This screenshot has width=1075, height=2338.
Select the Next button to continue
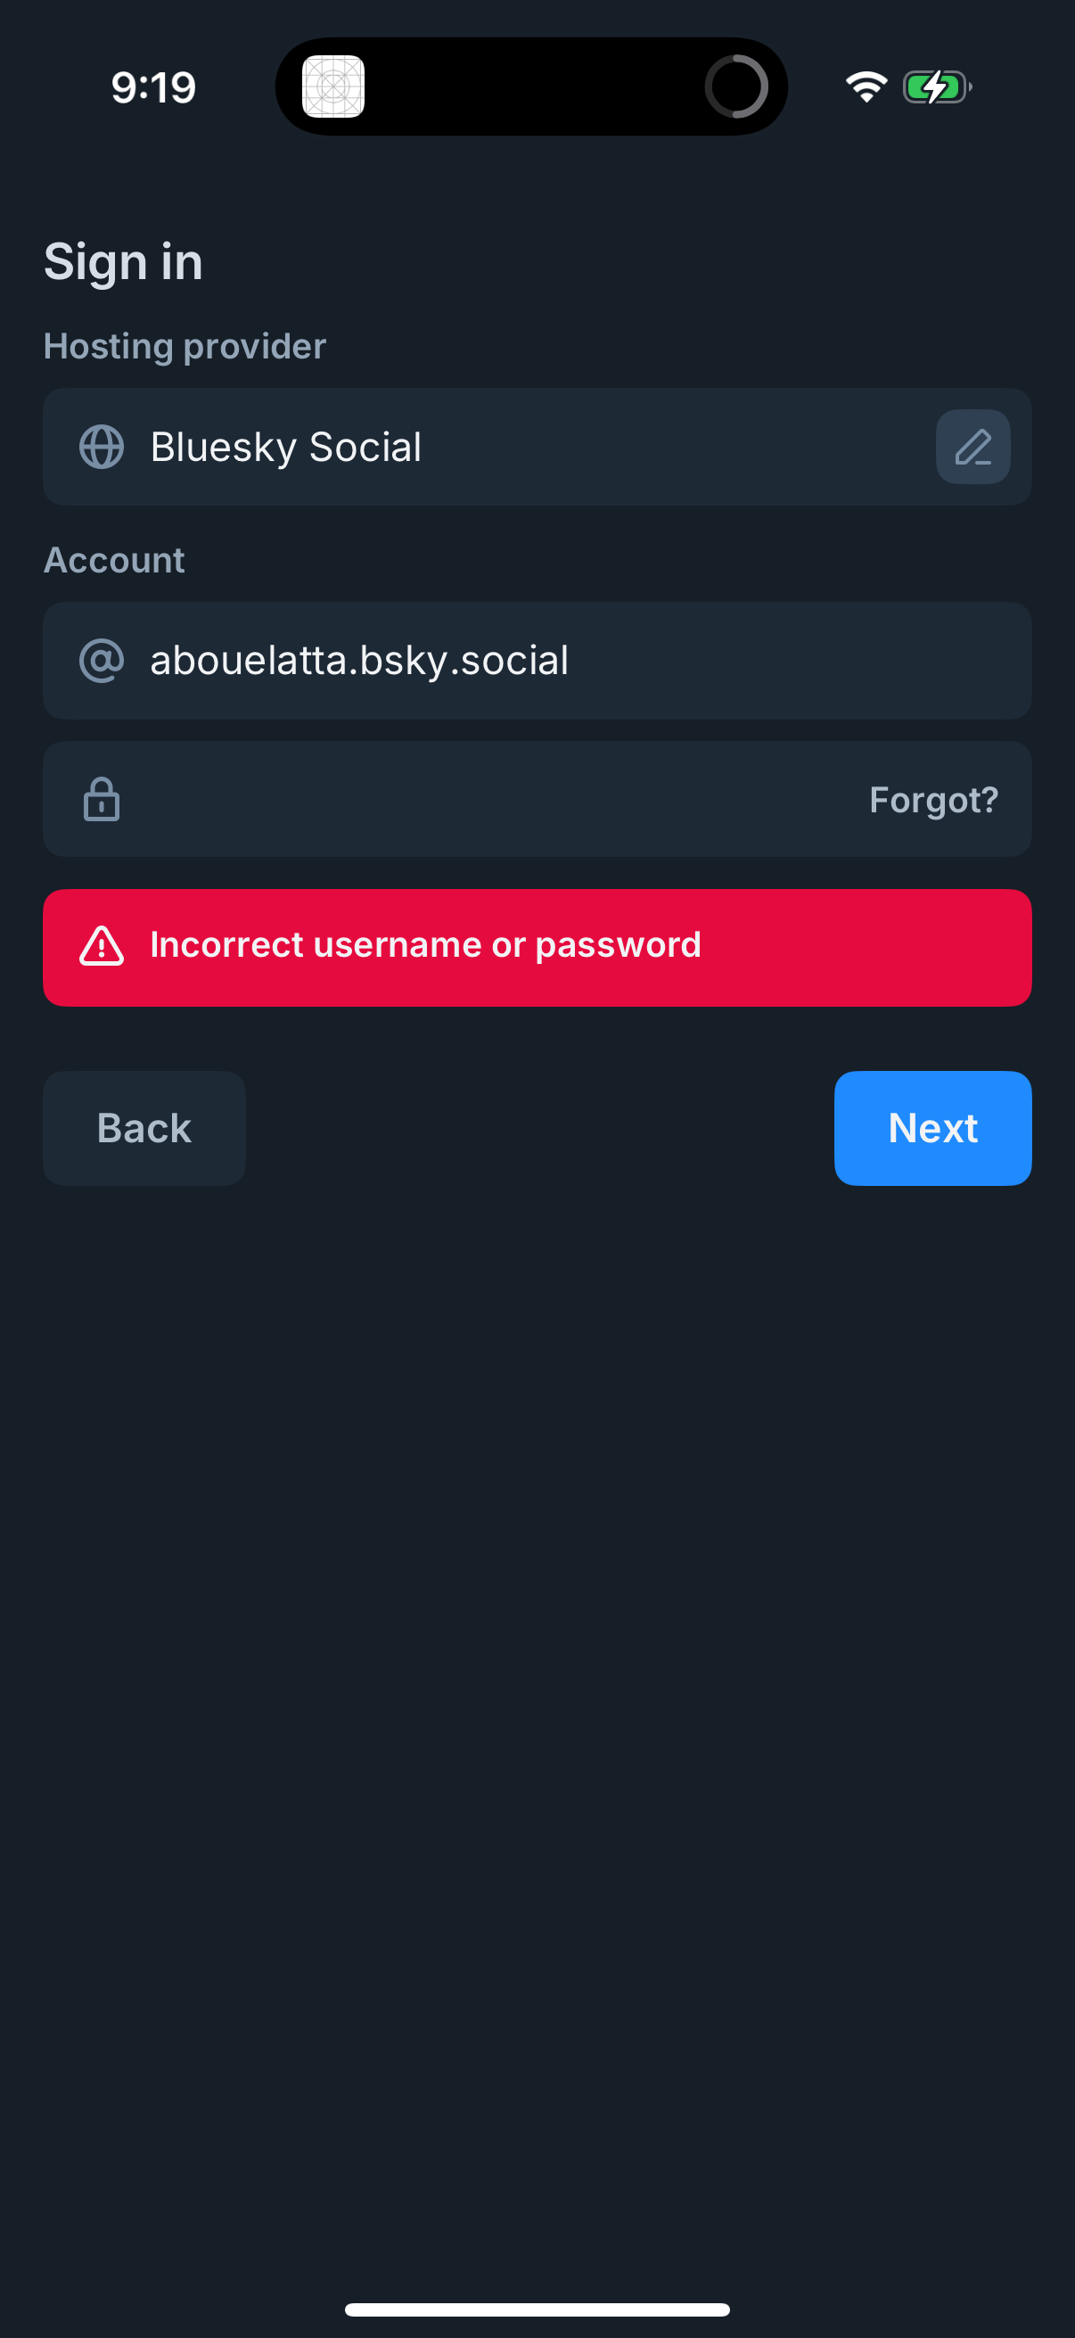932,1128
